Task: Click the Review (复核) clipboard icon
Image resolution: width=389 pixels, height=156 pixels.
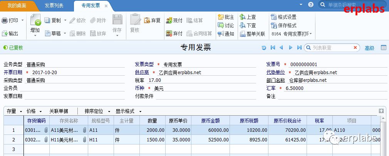Action: 135,20
